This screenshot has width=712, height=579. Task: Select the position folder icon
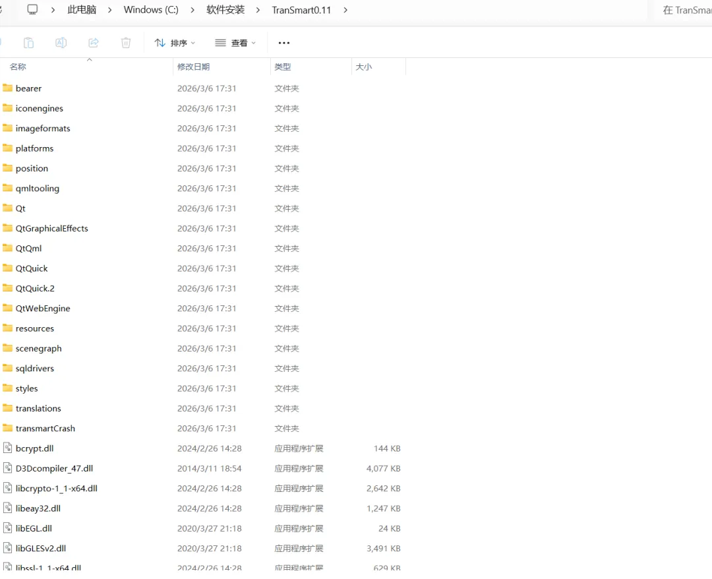point(7,168)
